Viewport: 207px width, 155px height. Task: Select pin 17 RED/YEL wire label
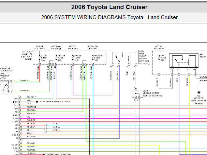click(x=31, y=150)
